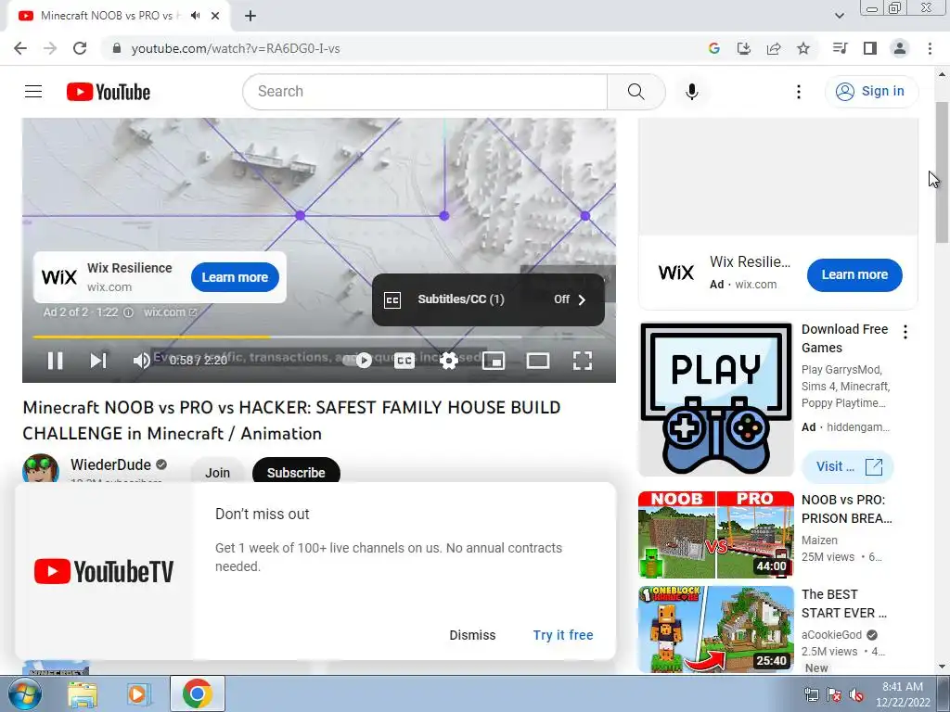Click the install/download page icon in address bar
The height and width of the screenshot is (712, 950).
click(x=743, y=48)
